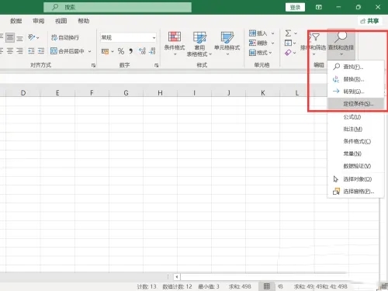Viewport: 388px width, 291px height.
Task: Expand the Merge and Center dropdown arrow
Action: point(89,51)
